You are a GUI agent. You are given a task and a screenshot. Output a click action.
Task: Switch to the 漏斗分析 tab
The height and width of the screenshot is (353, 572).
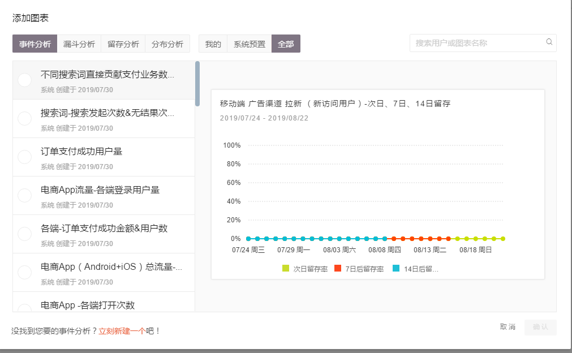pos(79,43)
